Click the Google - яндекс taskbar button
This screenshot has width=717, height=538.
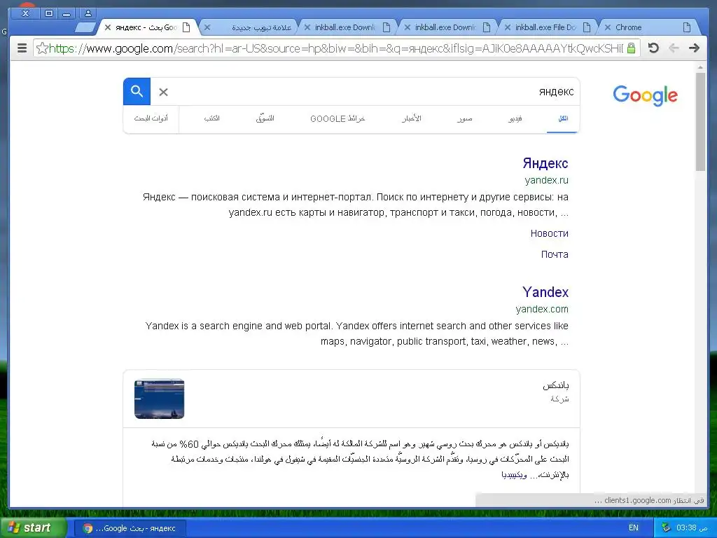pyautogui.click(x=130, y=528)
